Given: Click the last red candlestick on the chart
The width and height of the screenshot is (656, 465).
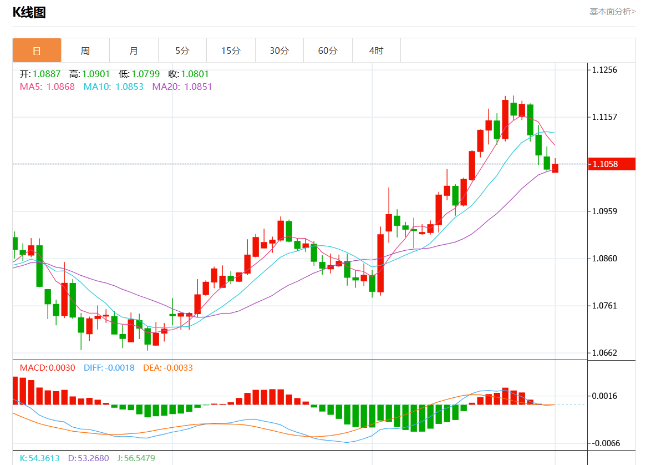Looking at the screenshot, I should click(555, 168).
